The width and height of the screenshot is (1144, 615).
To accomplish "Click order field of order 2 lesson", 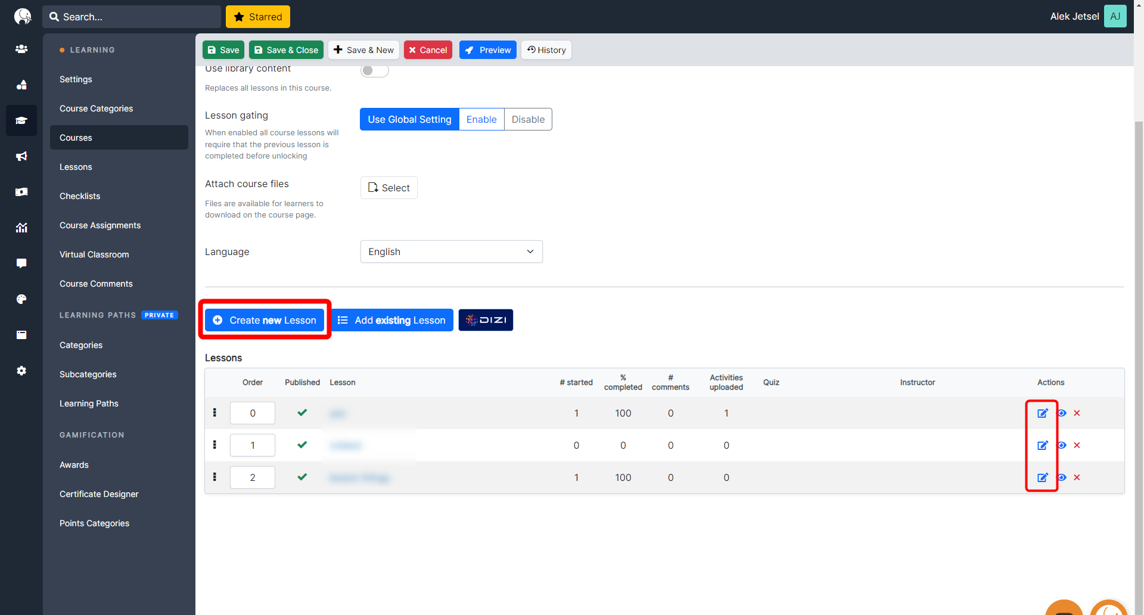I will (x=253, y=477).
